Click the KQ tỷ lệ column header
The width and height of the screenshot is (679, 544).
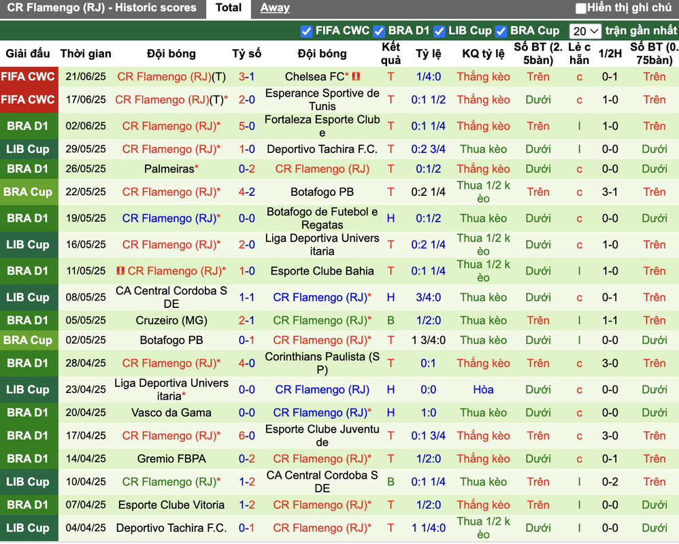click(483, 54)
